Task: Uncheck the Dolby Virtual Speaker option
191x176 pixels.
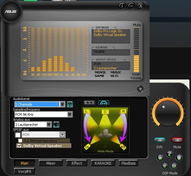Action: pyautogui.click(x=19, y=146)
